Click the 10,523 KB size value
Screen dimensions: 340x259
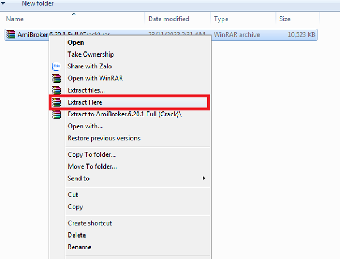coord(301,34)
